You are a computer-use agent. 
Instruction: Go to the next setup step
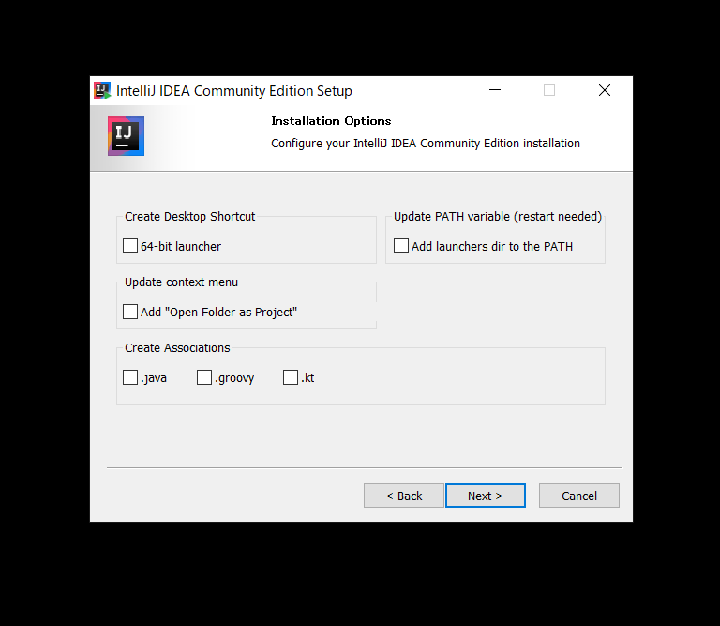click(x=486, y=496)
